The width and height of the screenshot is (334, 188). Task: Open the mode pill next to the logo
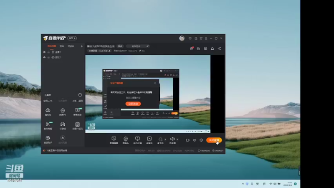(72, 38)
